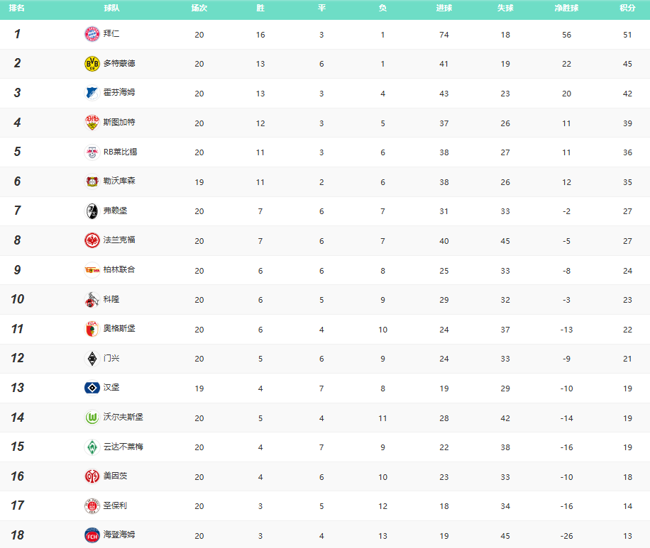This screenshot has height=548, width=650.
Task: Open the 圣保利 team link
Action: click(x=115, y=506)
